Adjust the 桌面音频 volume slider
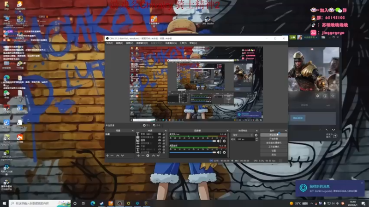The height and width of the screenshot is (207, 369). point(193,152)
